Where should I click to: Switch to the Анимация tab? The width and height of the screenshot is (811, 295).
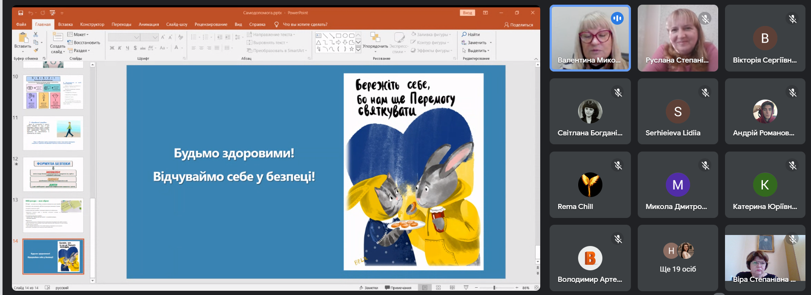click(149, 24)
